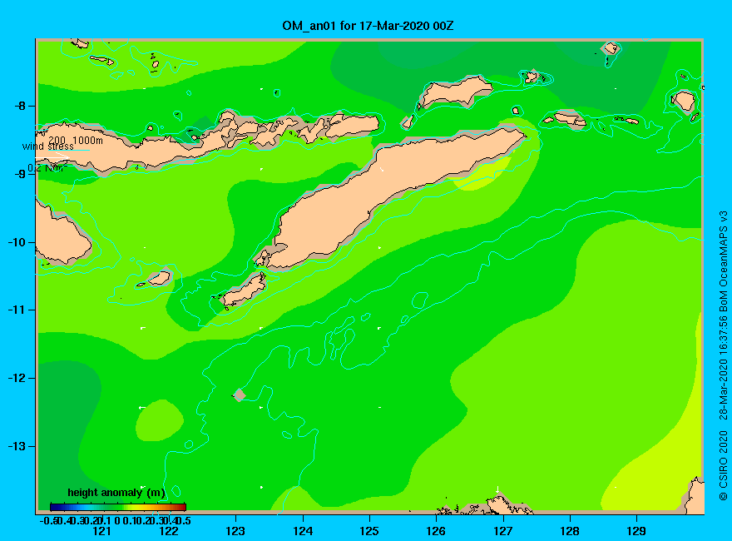Click longitude label '122' on the horizontal axis
The width and height of the screenshot is (732, 541).
click(169, 531)
